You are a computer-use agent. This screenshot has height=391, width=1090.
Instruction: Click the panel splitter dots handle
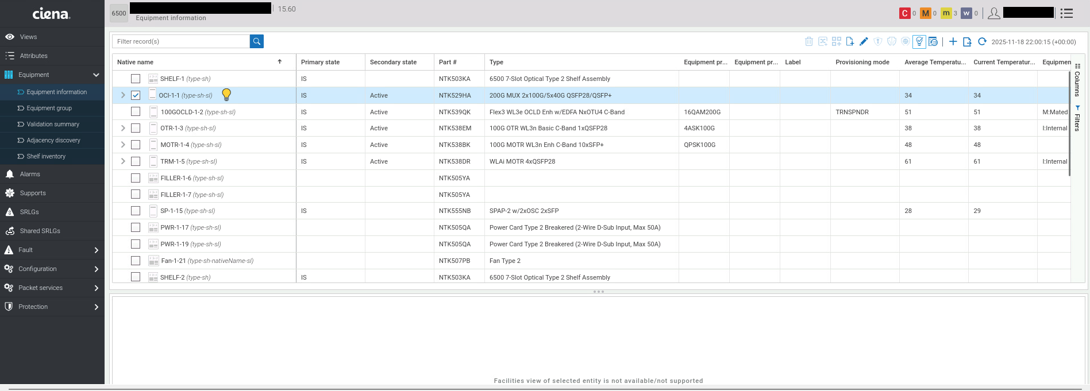tap(598, 292)
